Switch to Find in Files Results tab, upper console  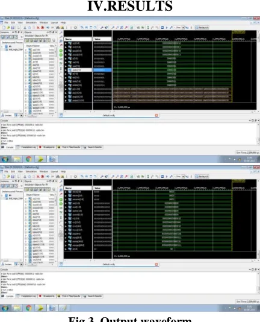[x=69, y=147]
